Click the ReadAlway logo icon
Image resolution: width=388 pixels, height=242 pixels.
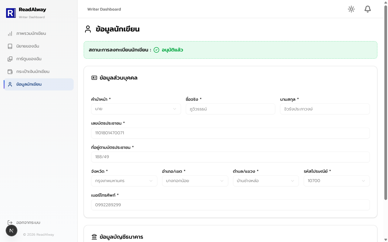(x=11, y=13)
